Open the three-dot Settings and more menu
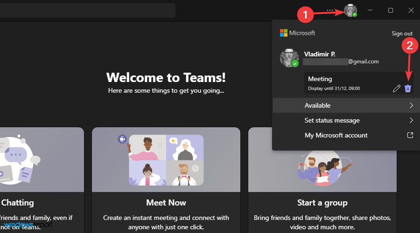This screenshot has height=233, width=420. click(x=330, y=10)
